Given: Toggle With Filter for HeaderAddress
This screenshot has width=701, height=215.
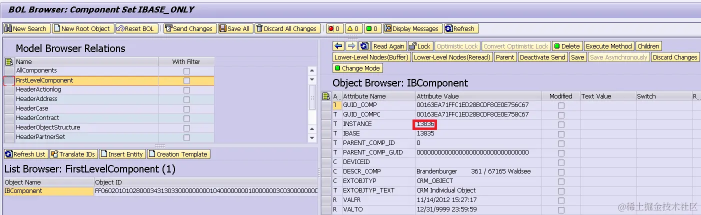Looking at the screenshot, I should point(186,99).
